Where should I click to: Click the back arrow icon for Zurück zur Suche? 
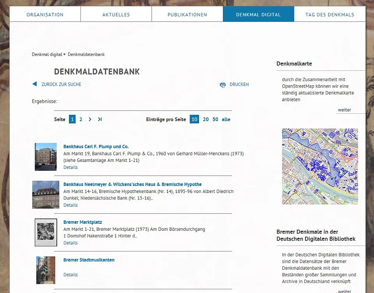coord(34,84)
